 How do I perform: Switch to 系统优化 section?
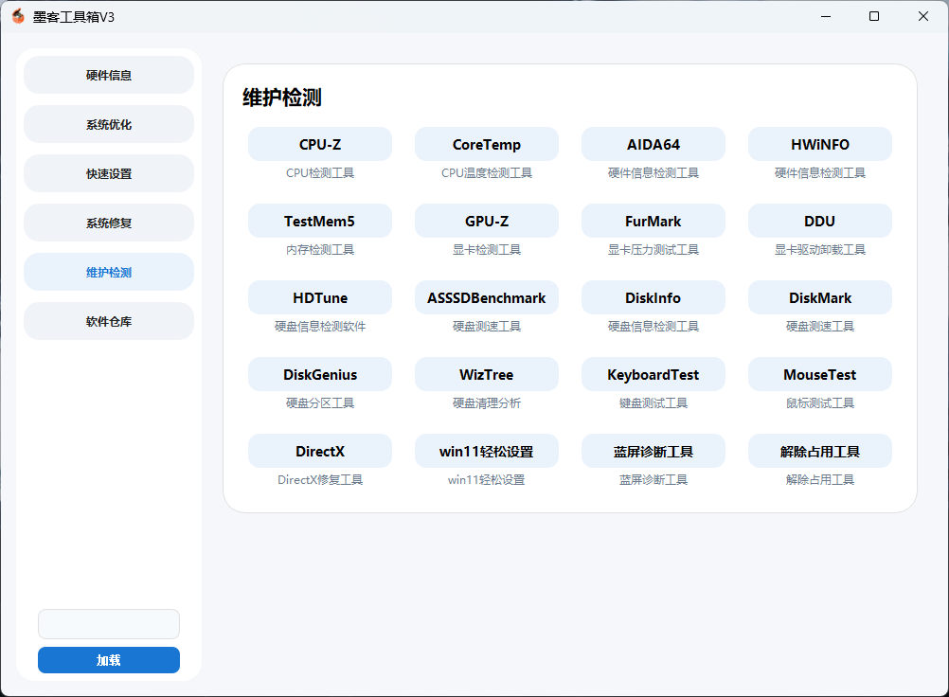click(109, 124)
